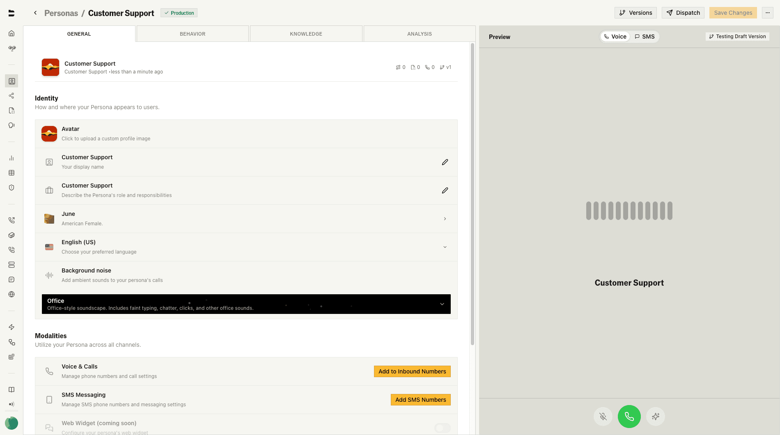Expand the Office background noise dropdown
The width and height of the screenshot is (780, 435).
442,304
